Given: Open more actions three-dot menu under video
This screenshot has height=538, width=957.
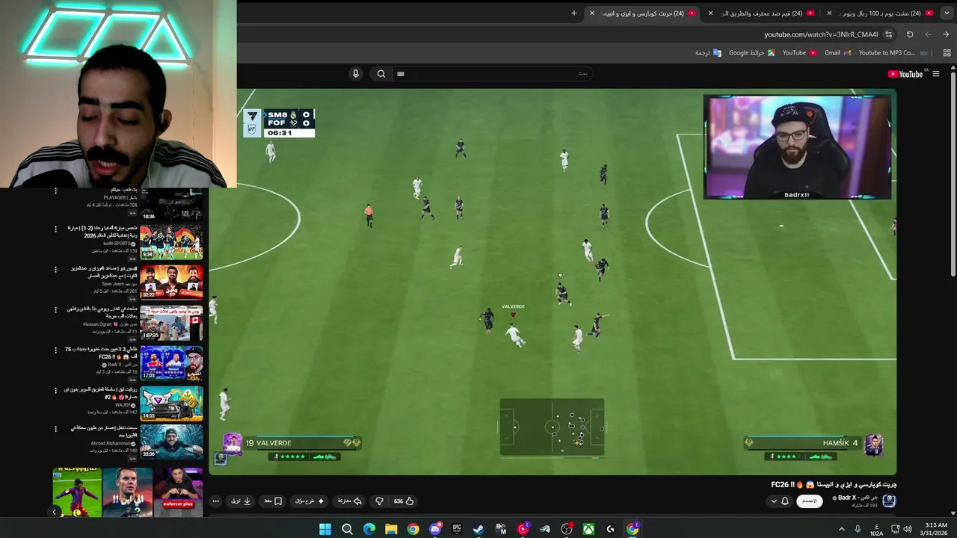Looking at the screenshot, I should 215,501.
